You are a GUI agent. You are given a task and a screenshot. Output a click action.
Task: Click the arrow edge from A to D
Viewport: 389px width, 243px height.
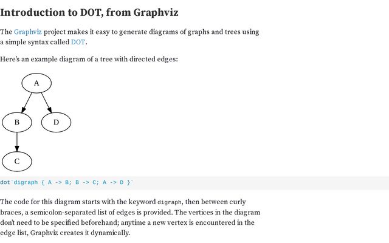tap(47, 103)
